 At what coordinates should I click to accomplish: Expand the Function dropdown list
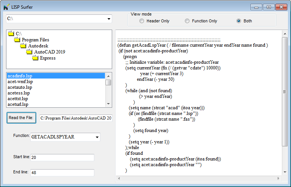(97, 137)
